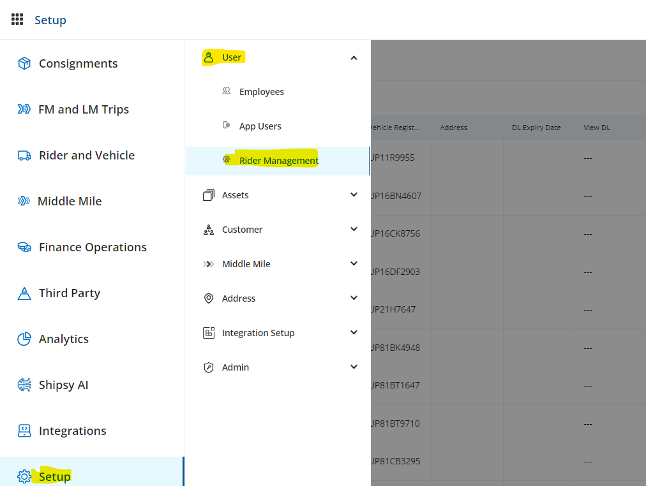Click the Third Party triangle icon
646x486 pixels.
24,293
